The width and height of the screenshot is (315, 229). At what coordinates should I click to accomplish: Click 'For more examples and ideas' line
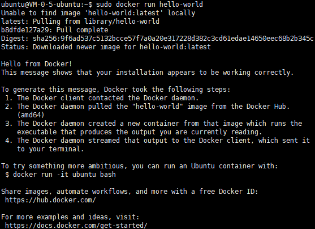(x=70, y=217)
